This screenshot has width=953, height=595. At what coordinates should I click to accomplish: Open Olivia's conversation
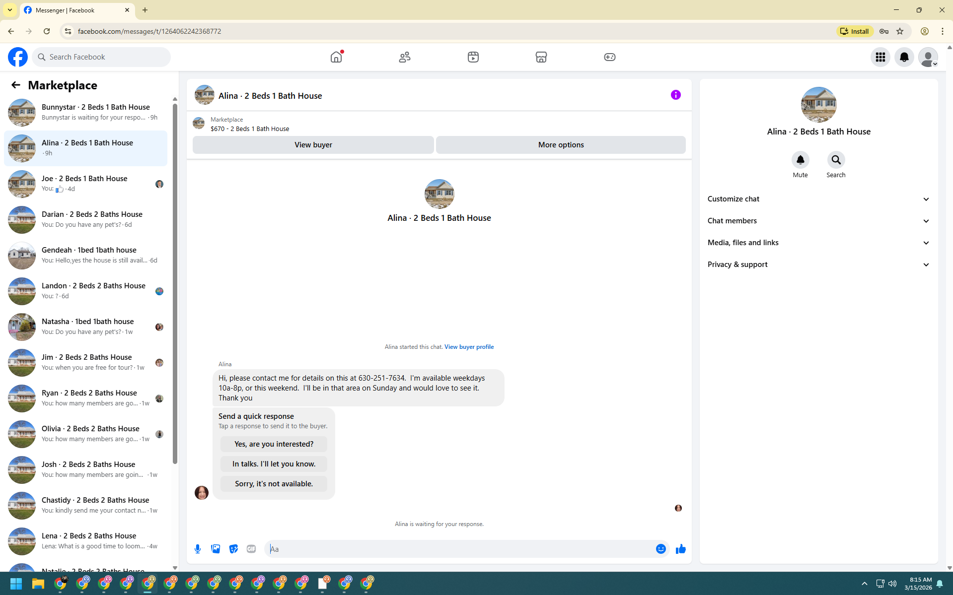(85, 434)
